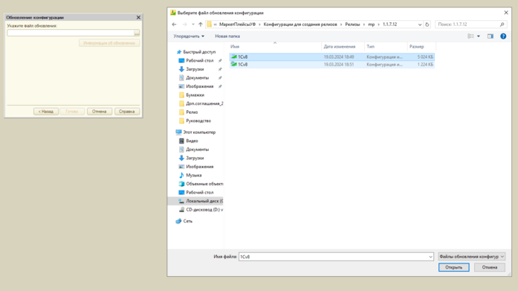Expand address bar path history dropdown

point(420,25)
